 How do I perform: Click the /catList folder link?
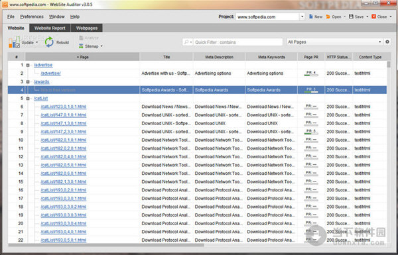[x=40, y=98]
